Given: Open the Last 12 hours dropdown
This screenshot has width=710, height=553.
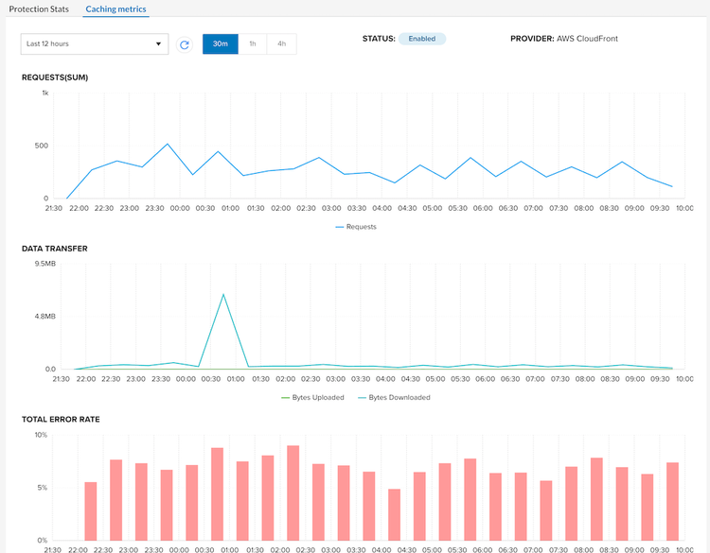Looking at the screenshot, I should pyautogui.click(x=94, y=44).
